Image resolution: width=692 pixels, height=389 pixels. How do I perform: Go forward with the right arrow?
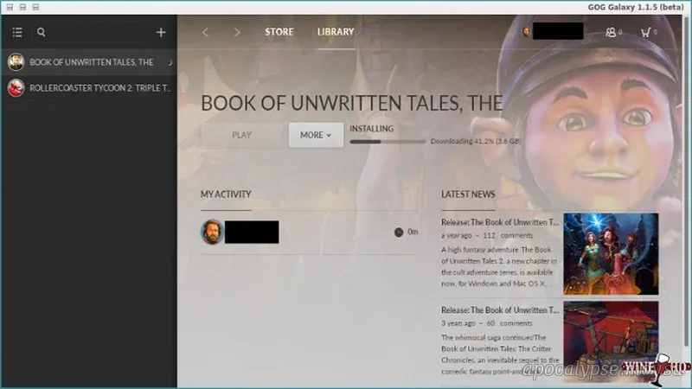click(237, 33)
